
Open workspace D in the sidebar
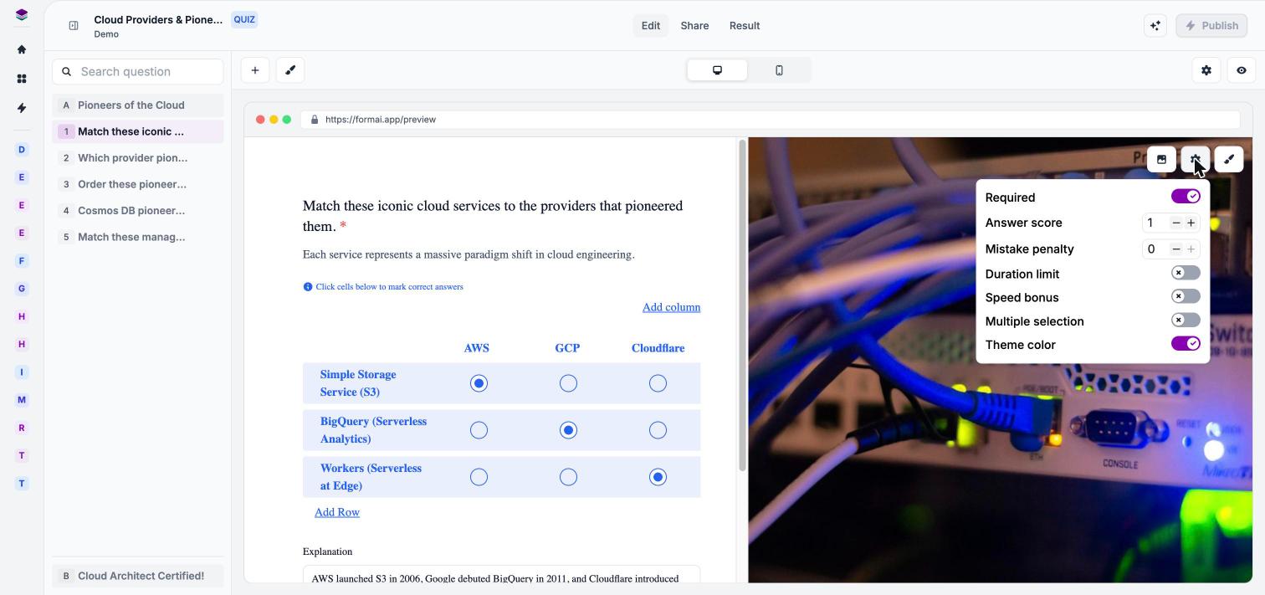point(22,150)
